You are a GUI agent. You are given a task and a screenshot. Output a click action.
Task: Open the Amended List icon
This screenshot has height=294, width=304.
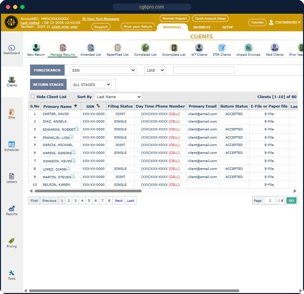(91, 48)
